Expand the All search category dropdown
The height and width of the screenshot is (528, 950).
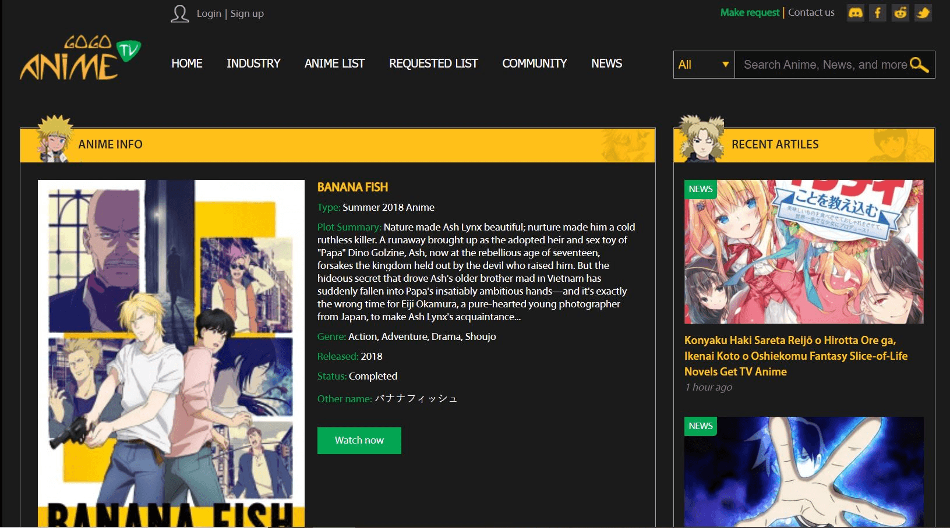tap(704, 65)
